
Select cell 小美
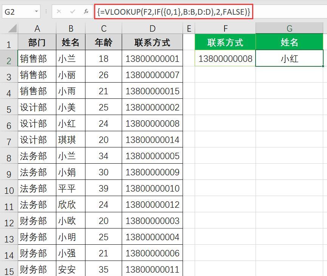[71, 107]
